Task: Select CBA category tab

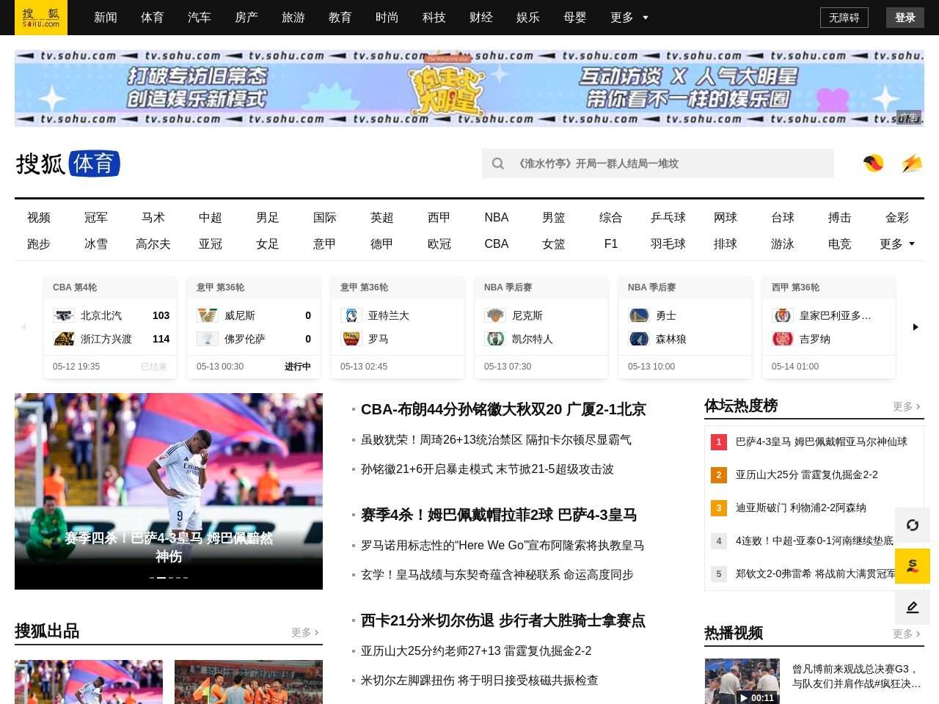Action: click(x=497, y=244)
